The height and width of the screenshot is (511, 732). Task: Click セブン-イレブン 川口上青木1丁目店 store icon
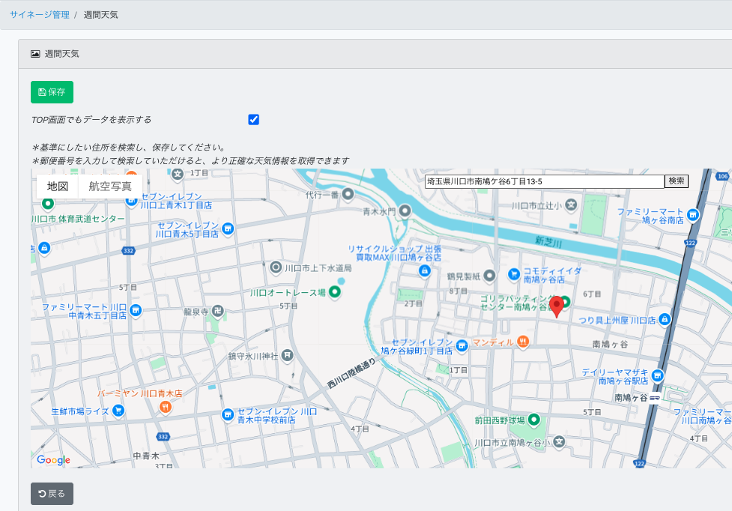pos(132,201)
